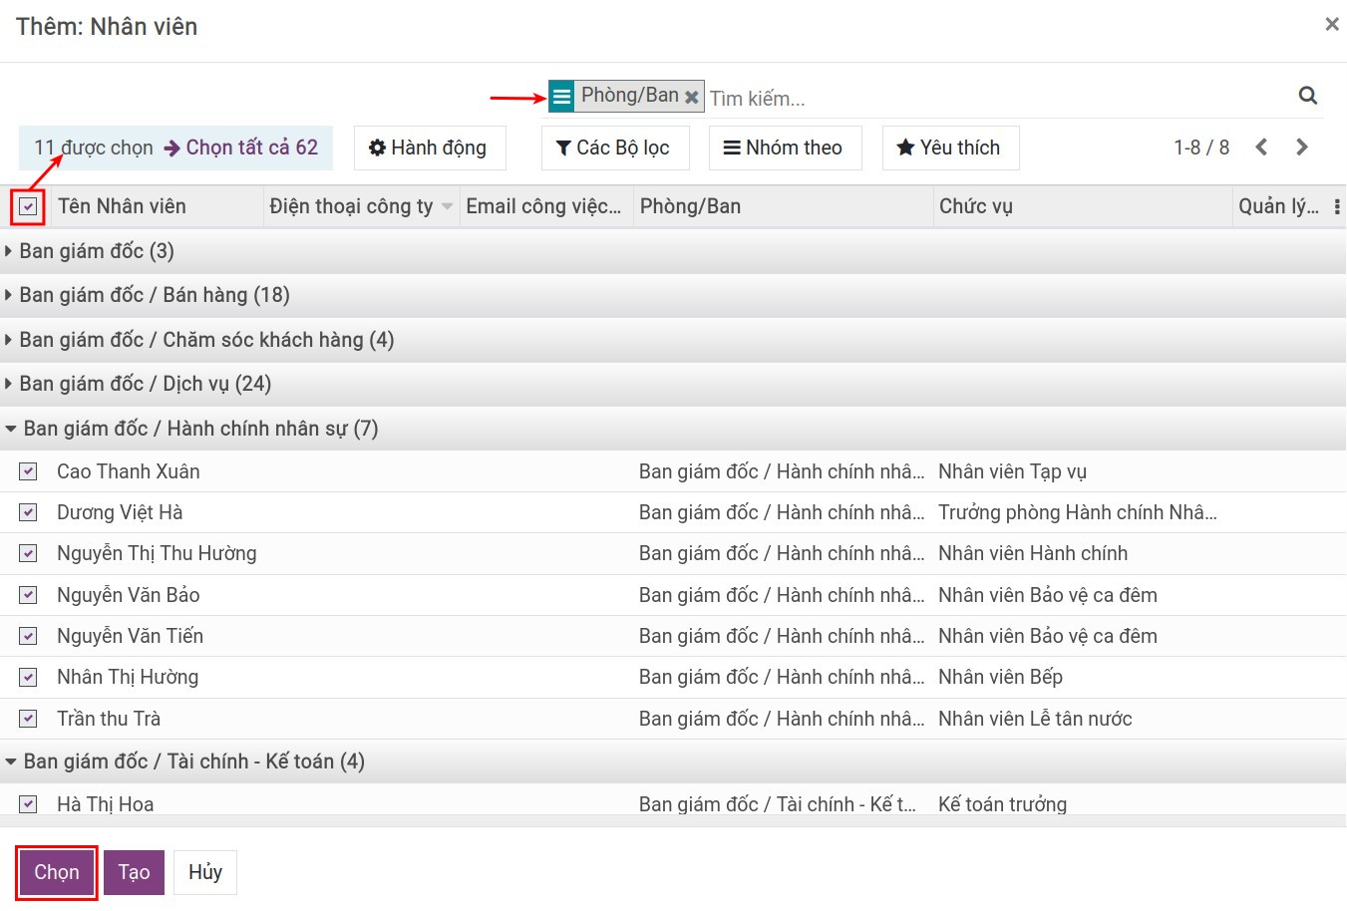Image resolution: width=1347 pixels, height=911 pixels.
Task: Click name Nguyễn Văn Bảo
Action: tap(129, 595)
